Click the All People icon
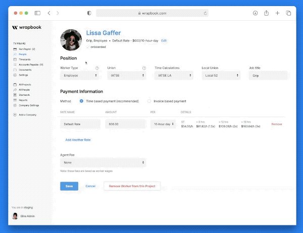This screenshot has height=233, width=303. (x=15, y=90)
